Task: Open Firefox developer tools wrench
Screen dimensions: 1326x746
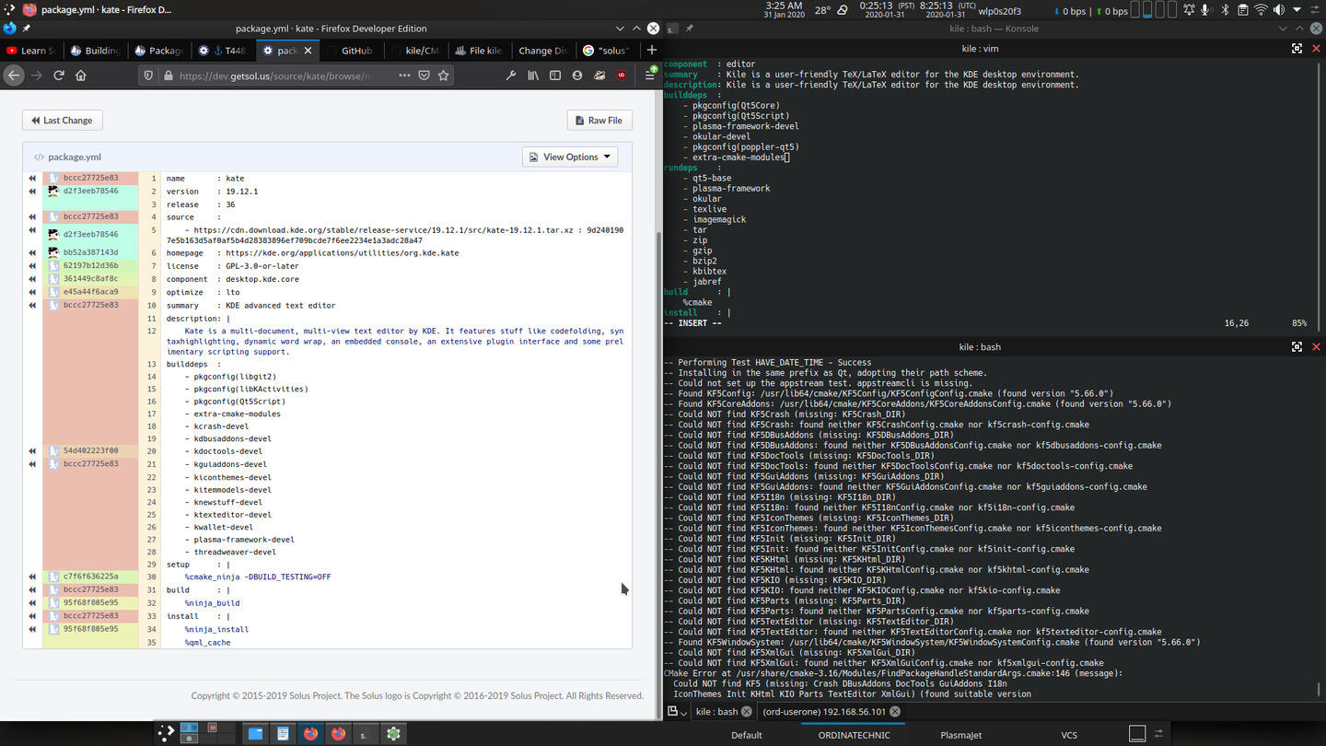Action: click(x=511, y=76)
